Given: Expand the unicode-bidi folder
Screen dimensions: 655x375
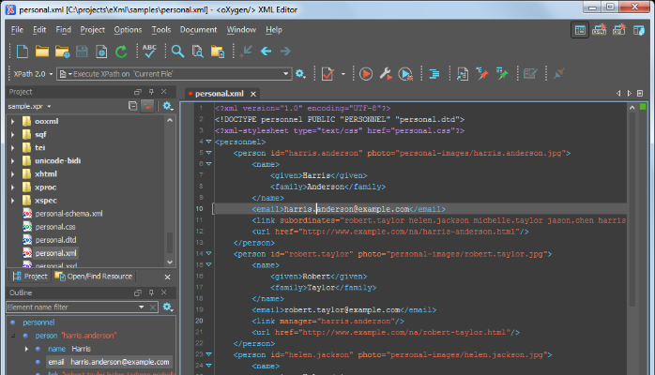Looking at the screenshot, I should pos(12,161).
